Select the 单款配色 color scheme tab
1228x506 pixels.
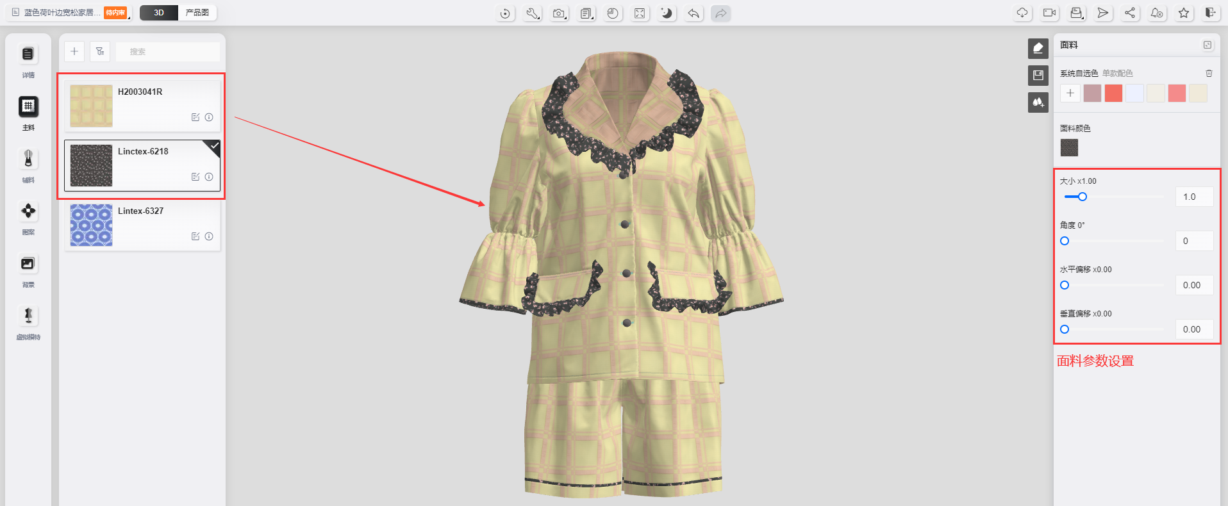click(1117, 74)
